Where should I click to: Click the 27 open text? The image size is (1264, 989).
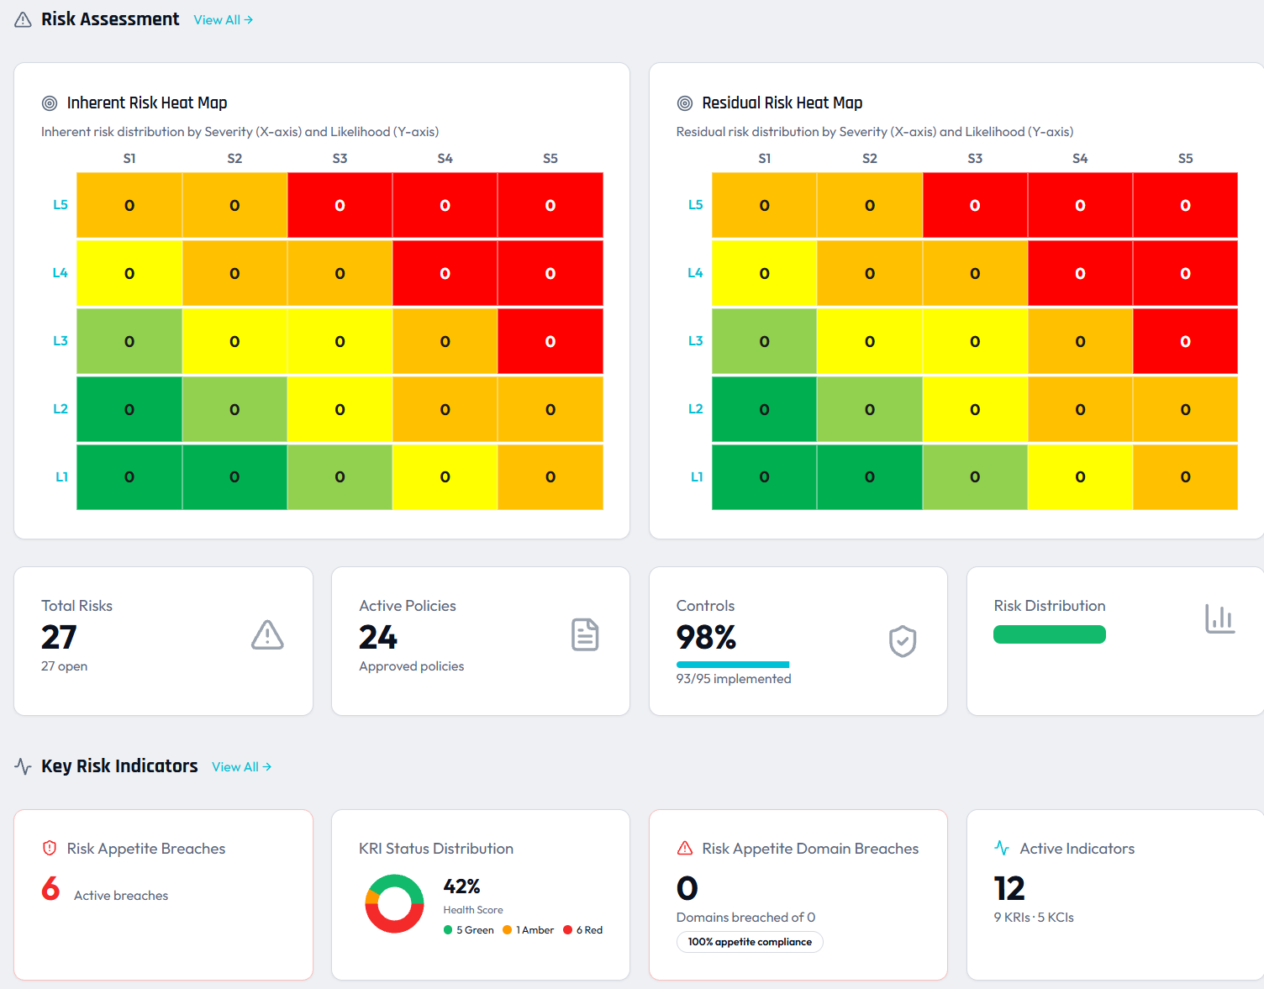65,666
